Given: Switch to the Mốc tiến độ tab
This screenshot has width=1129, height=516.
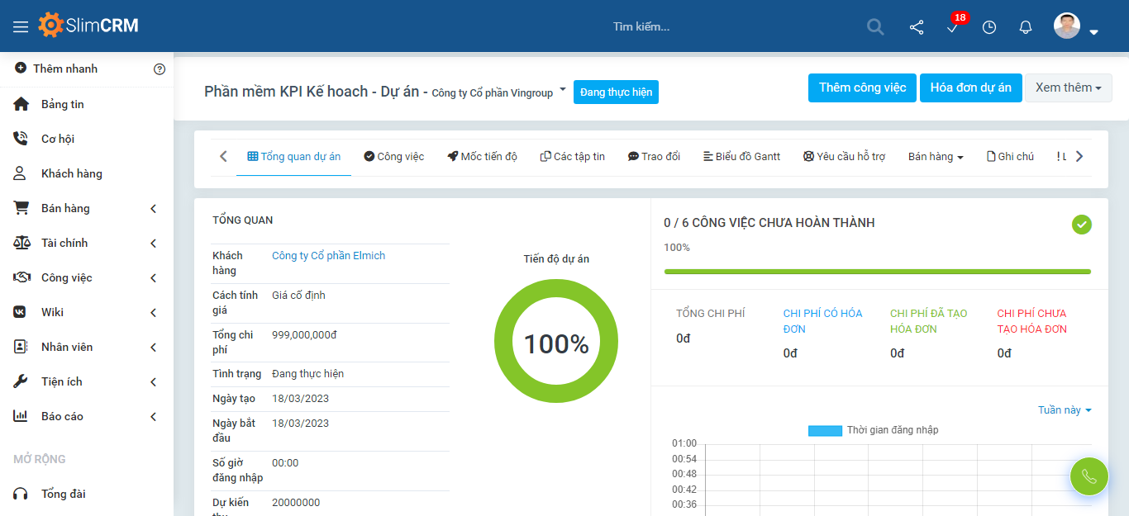Looking at the screenshot, I should pos(483,155).
